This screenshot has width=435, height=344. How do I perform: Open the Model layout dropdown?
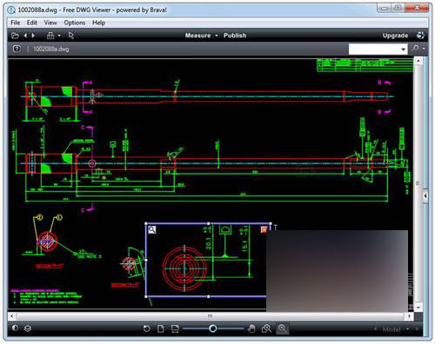407,329
